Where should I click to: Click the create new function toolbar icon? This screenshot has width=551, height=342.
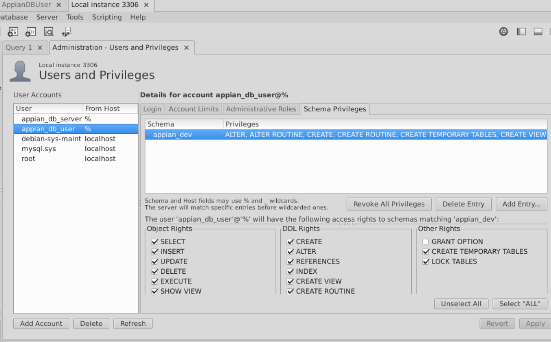[31, 32]
